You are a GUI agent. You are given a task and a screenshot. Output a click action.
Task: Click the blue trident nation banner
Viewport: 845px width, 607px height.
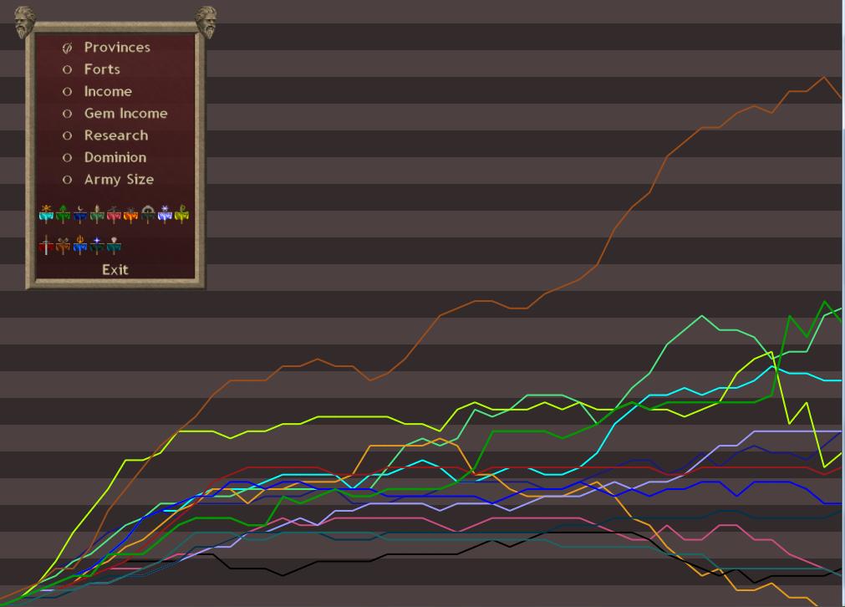click(80, 247)
